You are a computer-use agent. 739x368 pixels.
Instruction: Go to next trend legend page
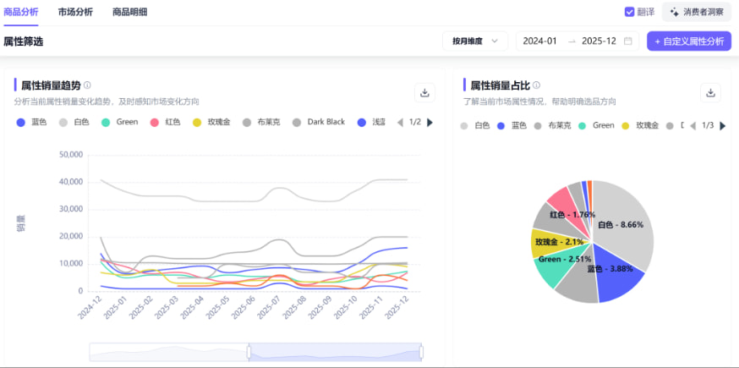[430, 122]
